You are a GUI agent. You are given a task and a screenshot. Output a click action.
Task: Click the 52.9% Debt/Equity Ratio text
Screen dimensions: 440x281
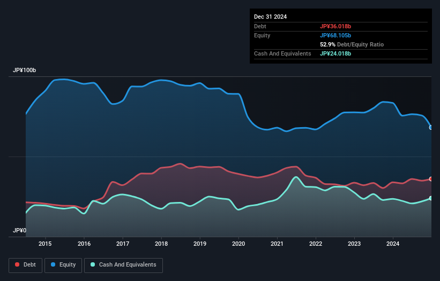(352, 44)
